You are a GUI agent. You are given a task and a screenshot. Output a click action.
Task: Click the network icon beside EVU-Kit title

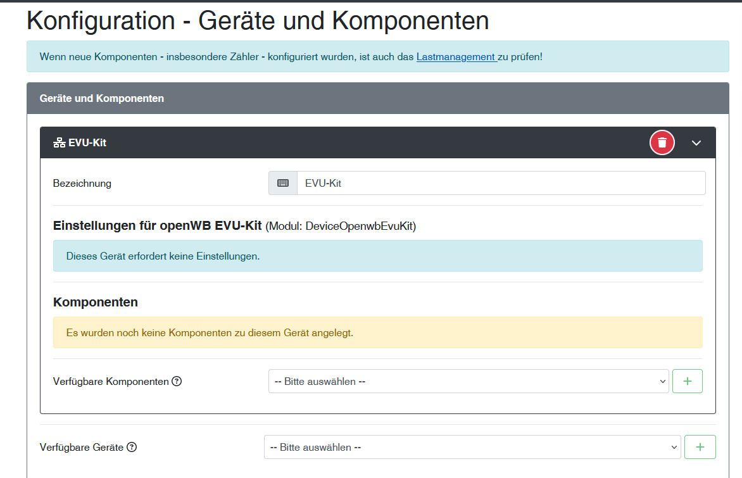click(60, 143)
